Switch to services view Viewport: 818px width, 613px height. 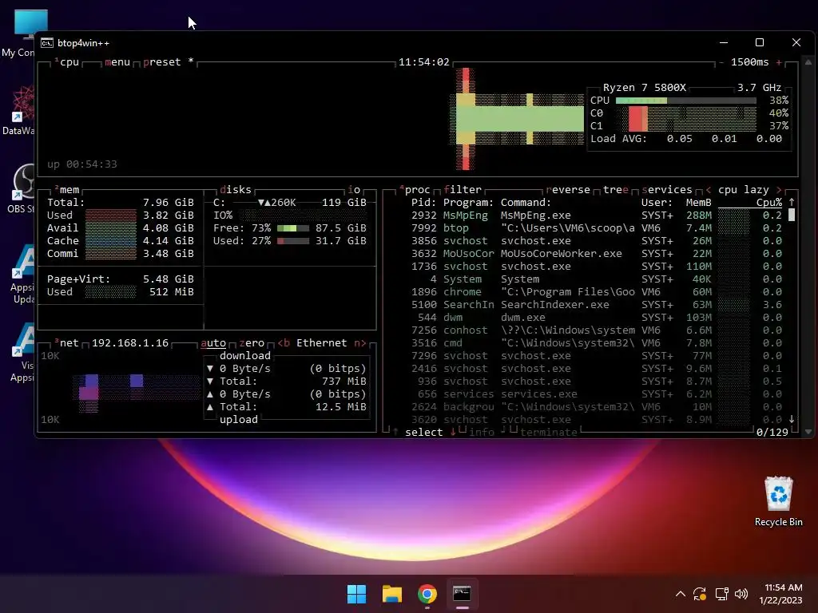(667, 190)
